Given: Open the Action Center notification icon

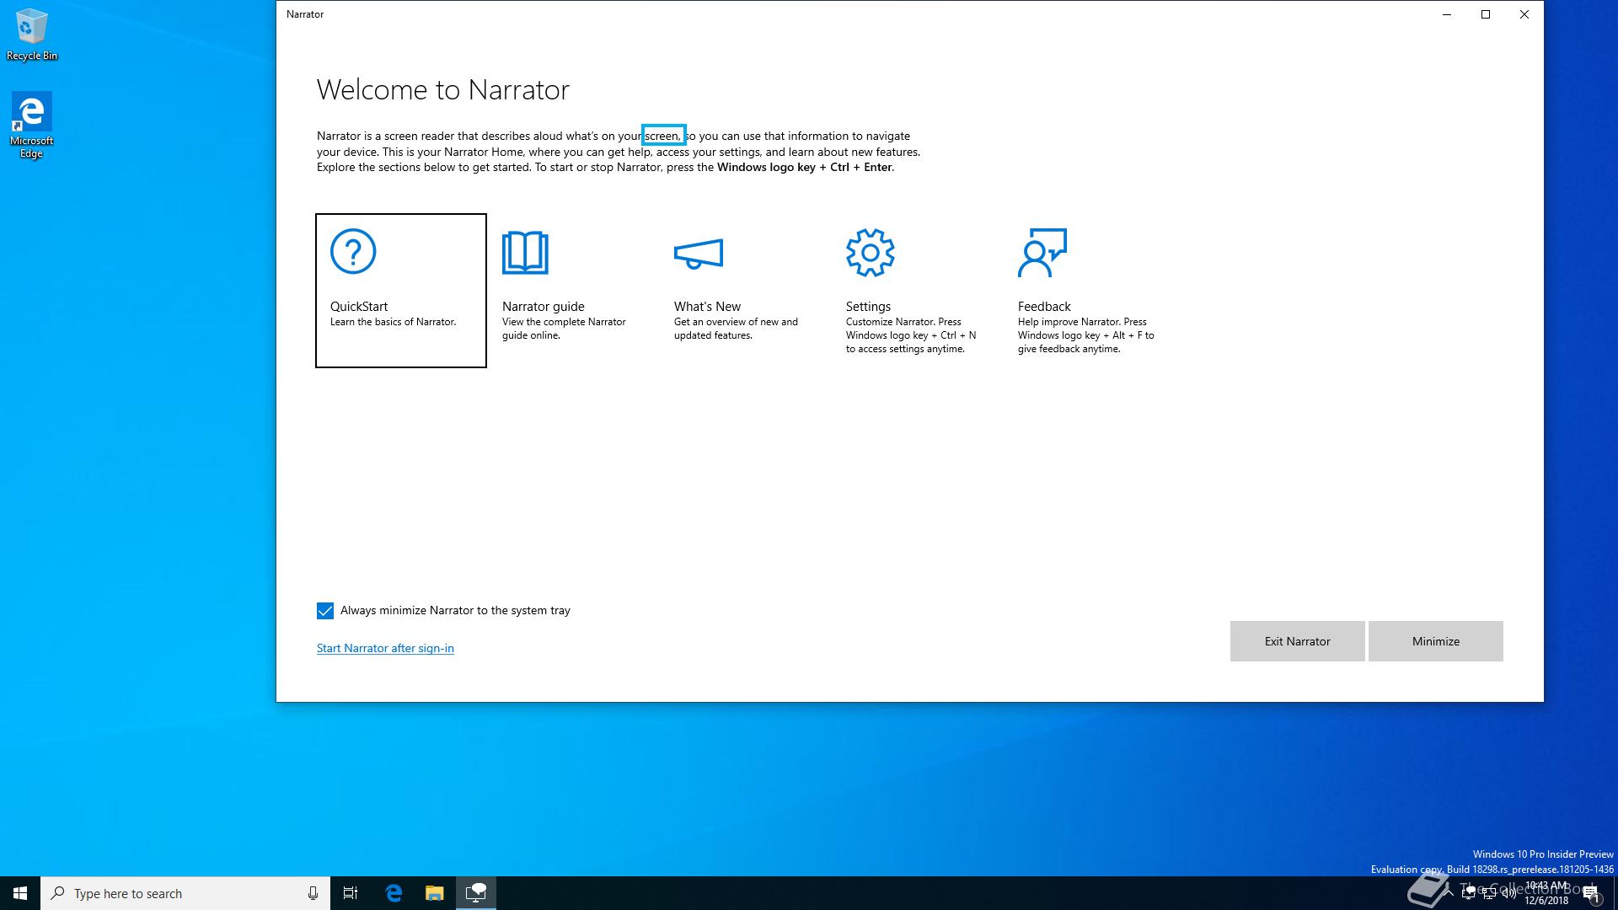Looking at the screenshot, I should 1591,893.
